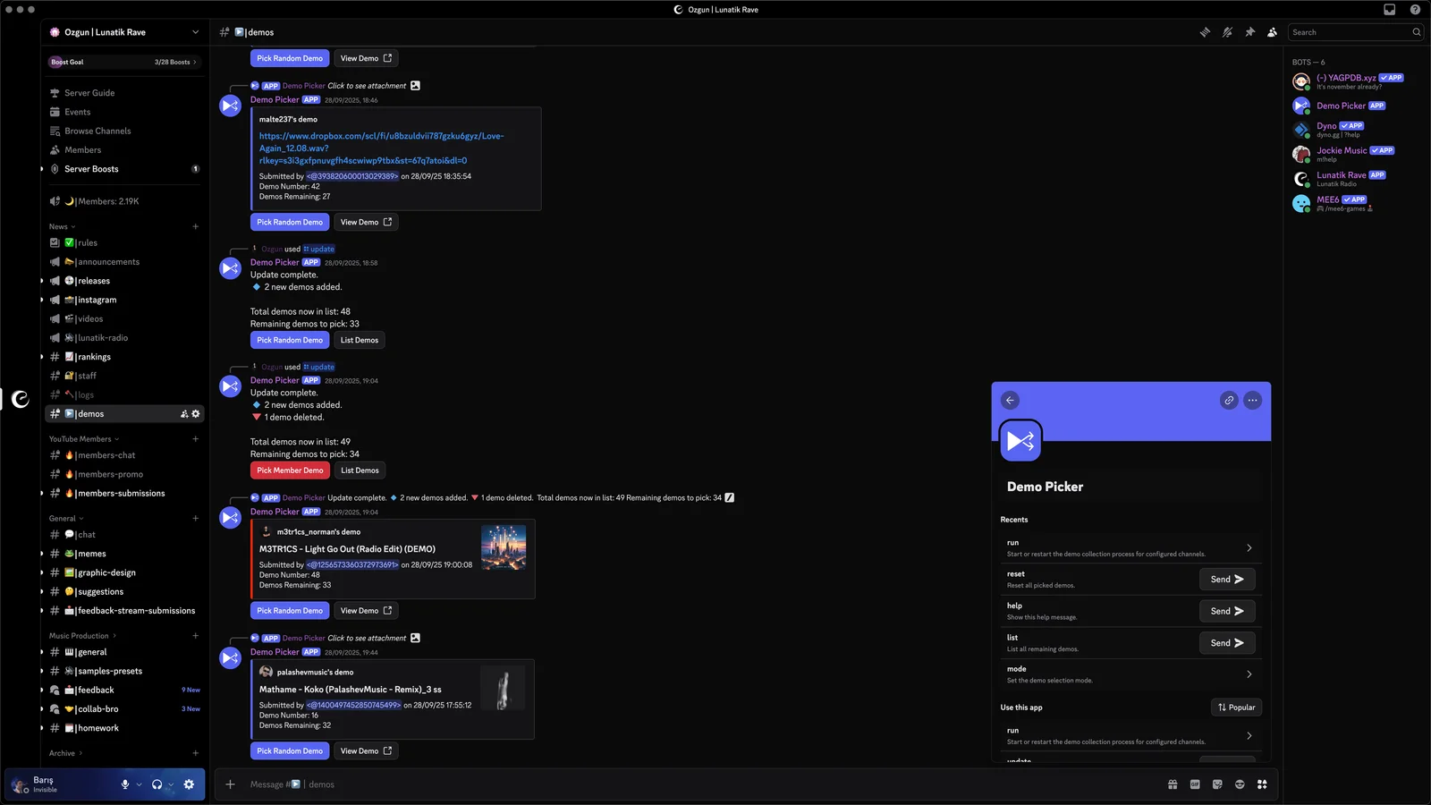Viewport: 1431px width, 805px height.
Task: Expand the YouTube Members category
Action: (x=82, y=439)
